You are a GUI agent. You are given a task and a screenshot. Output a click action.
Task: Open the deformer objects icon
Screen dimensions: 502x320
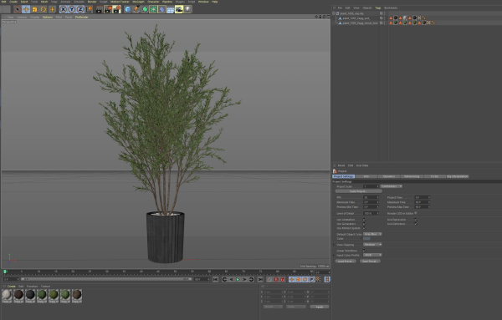click(x=162, y=9)
